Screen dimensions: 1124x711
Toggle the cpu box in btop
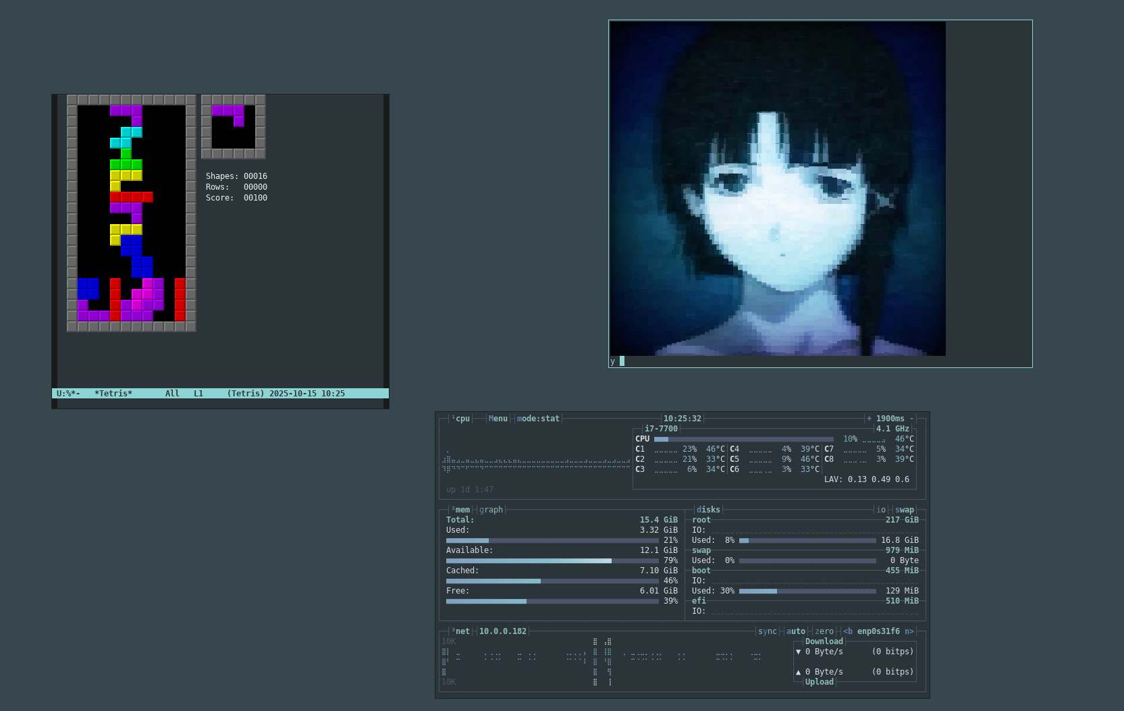tap(461, 419)
